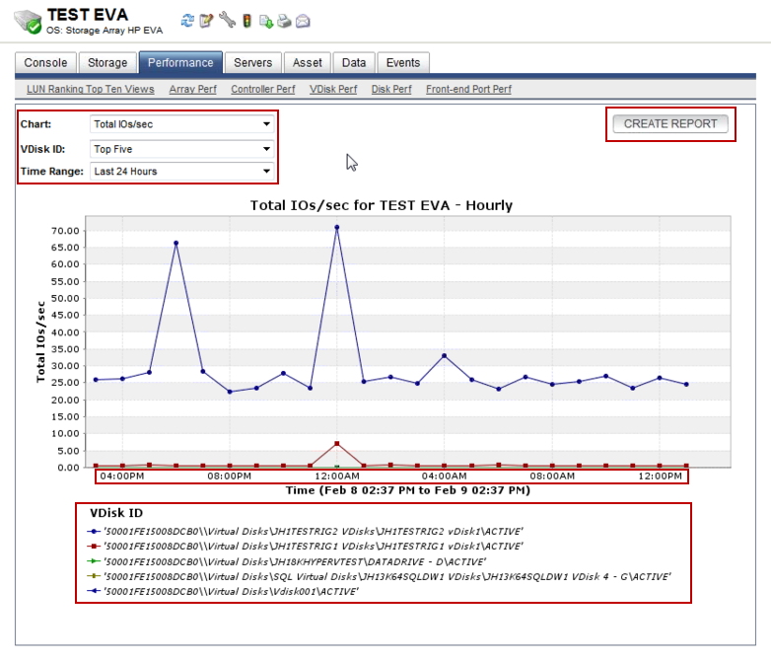The height and width of the screenshot is (661, 771).
Task: Click the traffic light status icon
Action: pyautogui.click(x=246, y=21)
